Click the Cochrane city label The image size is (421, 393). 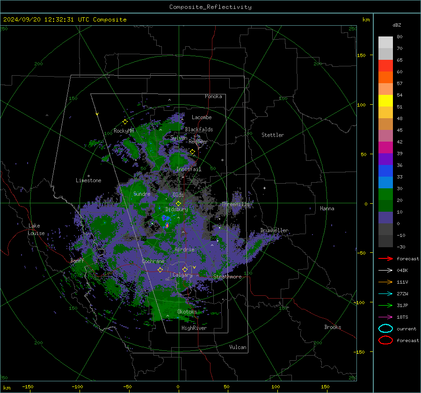(153, 261)
